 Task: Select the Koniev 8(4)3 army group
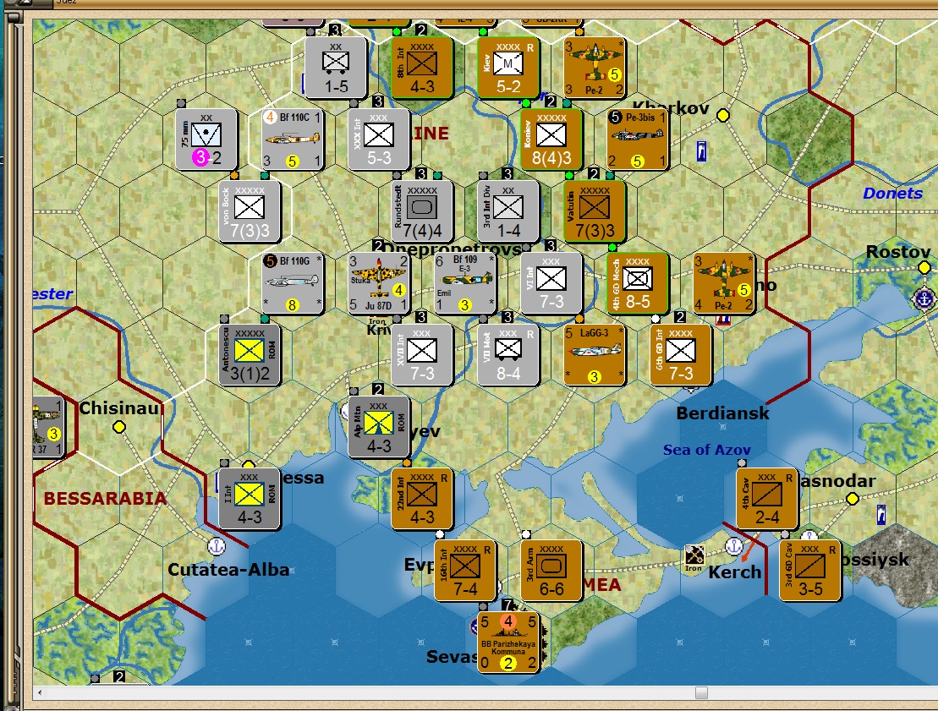click(x=551, y=139)
